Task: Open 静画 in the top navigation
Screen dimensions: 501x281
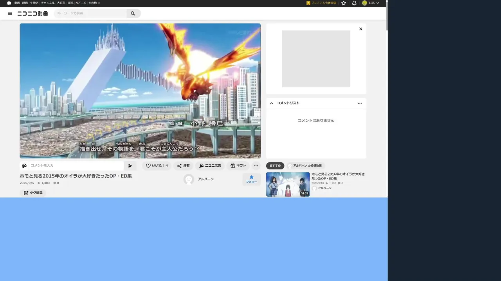Action: pyautogui.click(x=25, y=3)
